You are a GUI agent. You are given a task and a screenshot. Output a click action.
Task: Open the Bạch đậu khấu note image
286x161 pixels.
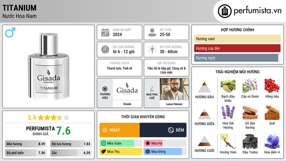pos(228,86)
